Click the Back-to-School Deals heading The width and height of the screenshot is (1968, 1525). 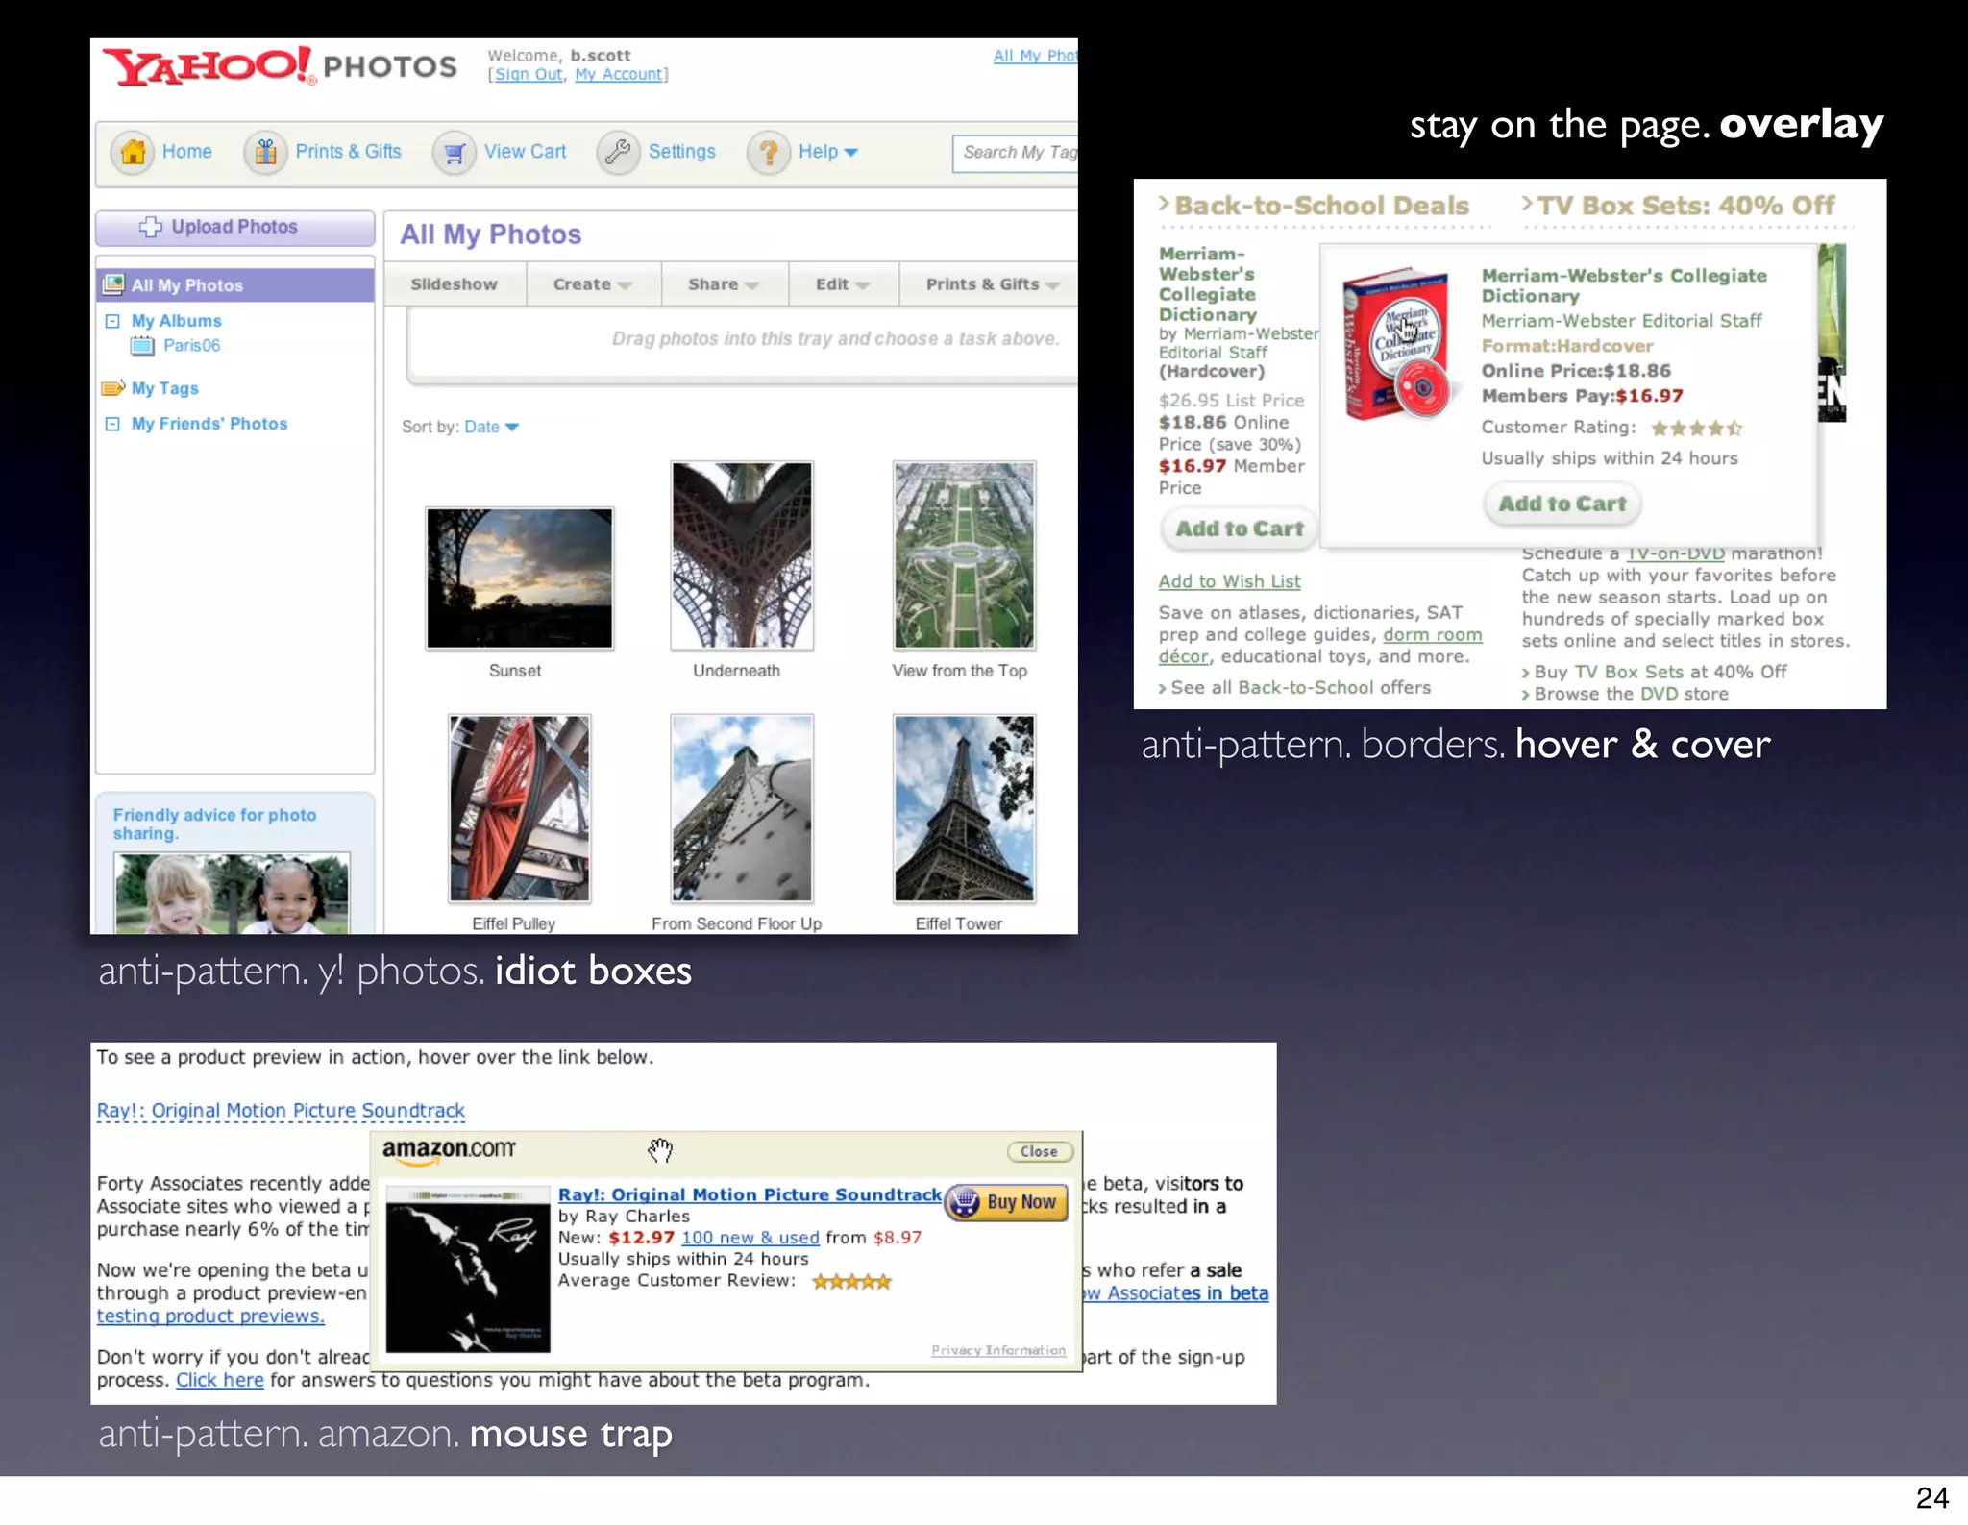[x=1314, y=206]
